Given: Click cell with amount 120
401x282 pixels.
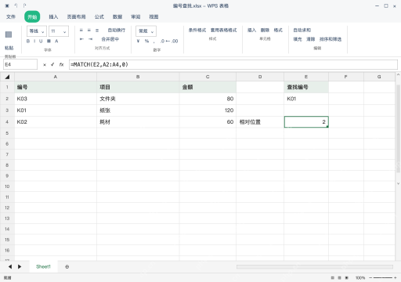Looking at the screenshot, I should tap(208, 110).
